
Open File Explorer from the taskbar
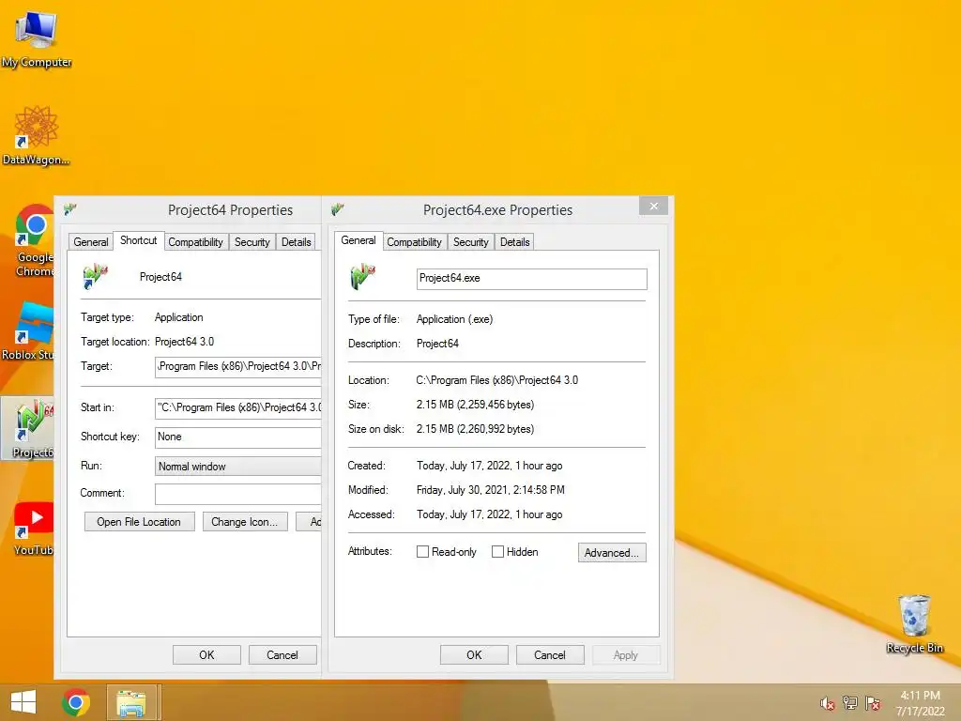[131, 702]
